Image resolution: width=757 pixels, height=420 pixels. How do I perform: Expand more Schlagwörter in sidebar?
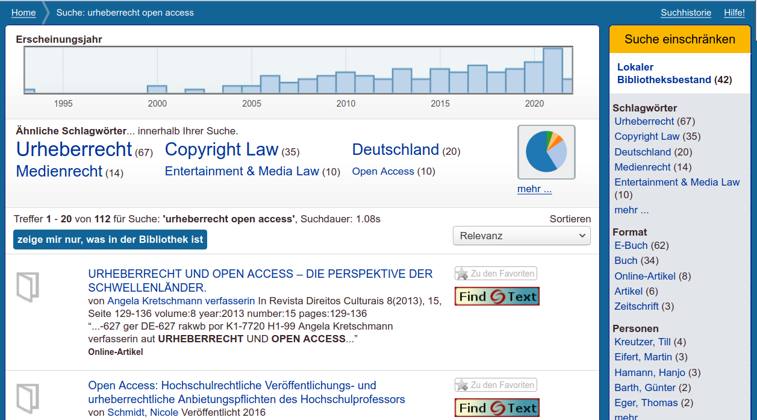[x=631, y=210]
